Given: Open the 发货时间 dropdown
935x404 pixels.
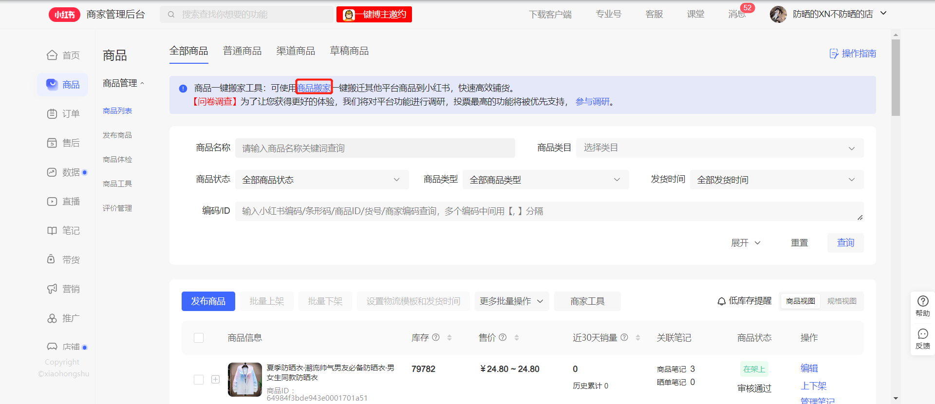Looking at the screenshot, I should coord(776,180).
